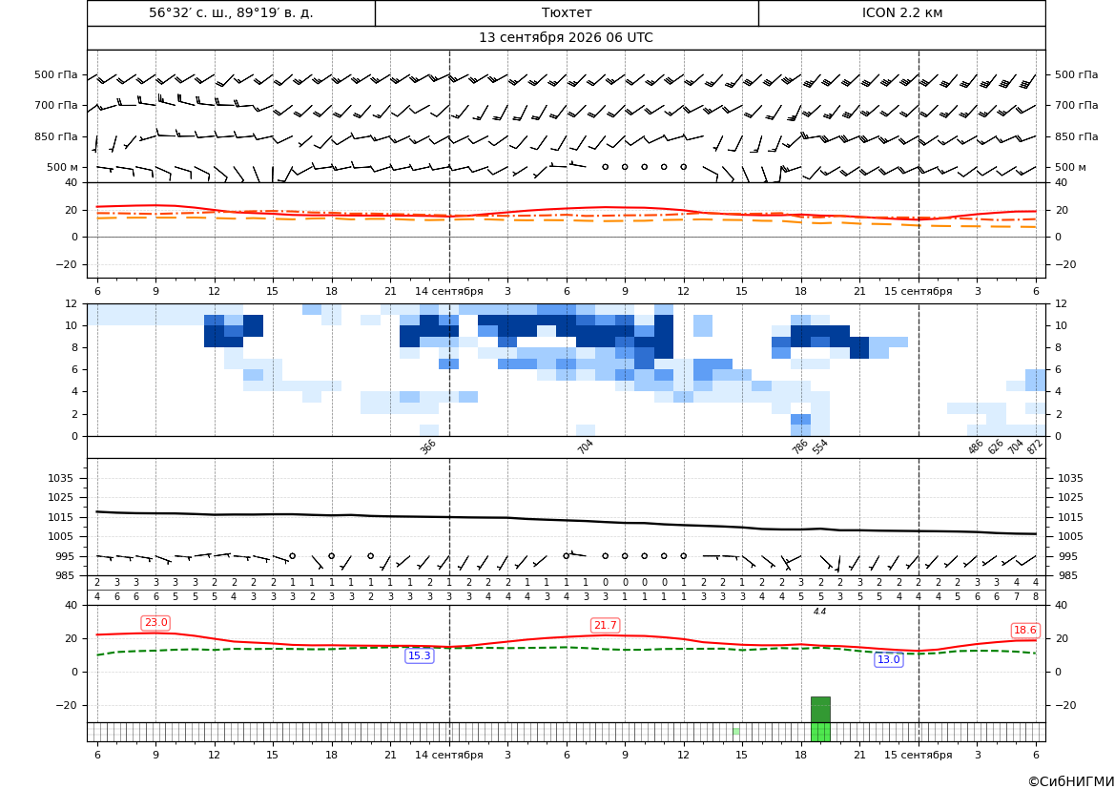Viewport: 1115px width, 789px height.
Task: Click the 18.6 red temperature label
Action: pos(1024,630)
